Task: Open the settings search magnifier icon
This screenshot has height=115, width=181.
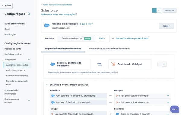Action: coord(29,14)
